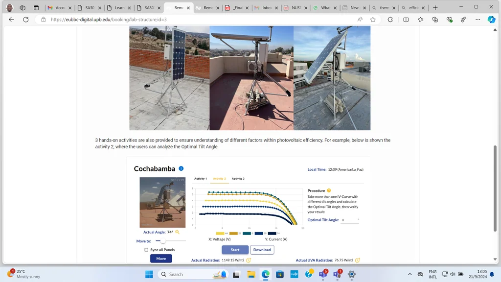Image resolution: width=501 pixels, height=282 pixels.
Task: Open the magnifier zoom icon next to Actual Angle
Action: coord(177,232)
